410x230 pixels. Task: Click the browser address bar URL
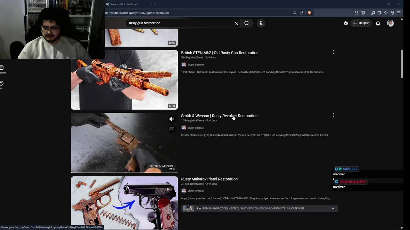pyautogui.click(x=136, y=13)
